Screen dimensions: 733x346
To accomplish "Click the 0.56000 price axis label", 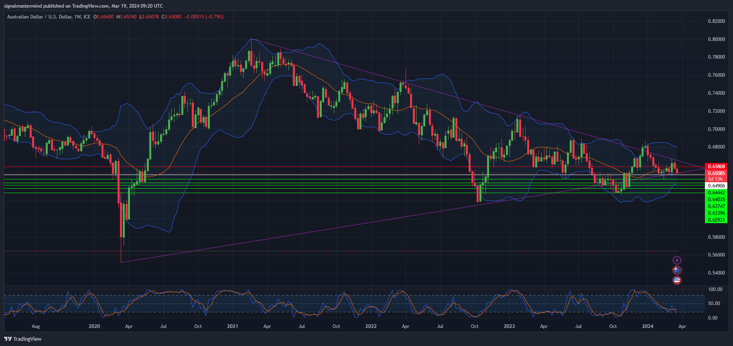I will [716, 255].
